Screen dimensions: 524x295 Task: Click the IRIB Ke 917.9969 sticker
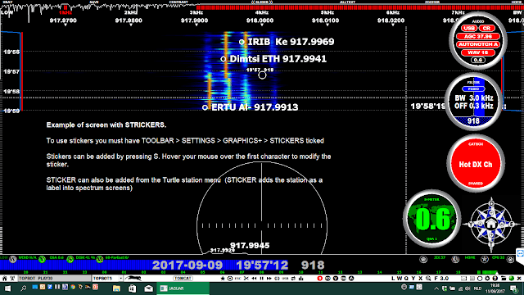click(287, 42)
